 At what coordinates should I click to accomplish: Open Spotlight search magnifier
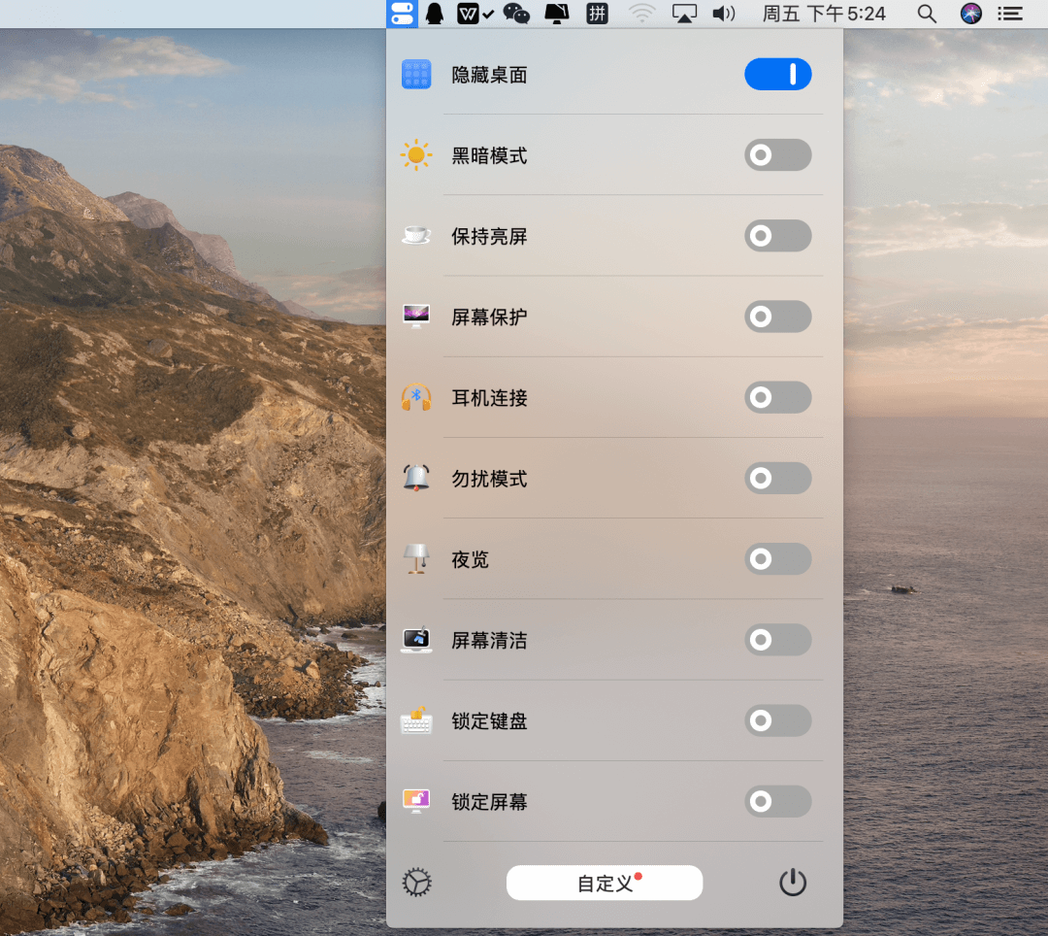927,14
